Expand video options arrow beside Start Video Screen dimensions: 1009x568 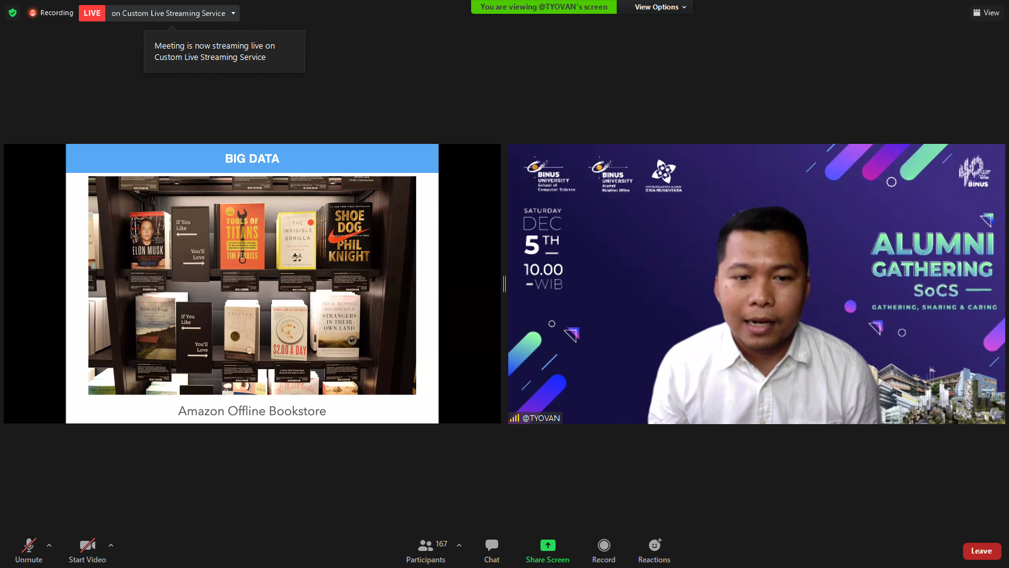coord(111,545)
